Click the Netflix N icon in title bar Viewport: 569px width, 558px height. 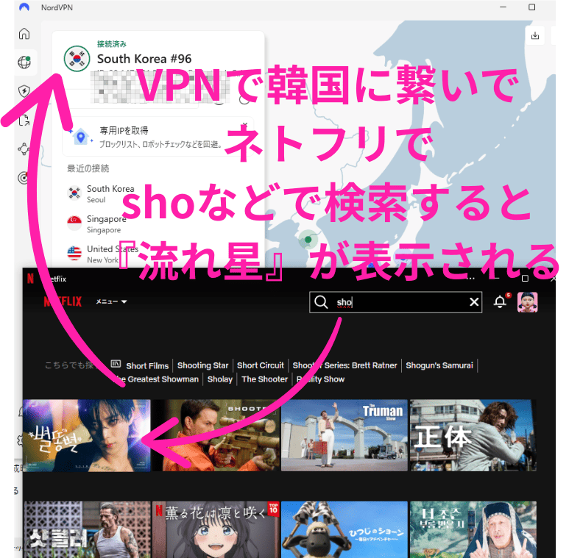click(30, 279)
